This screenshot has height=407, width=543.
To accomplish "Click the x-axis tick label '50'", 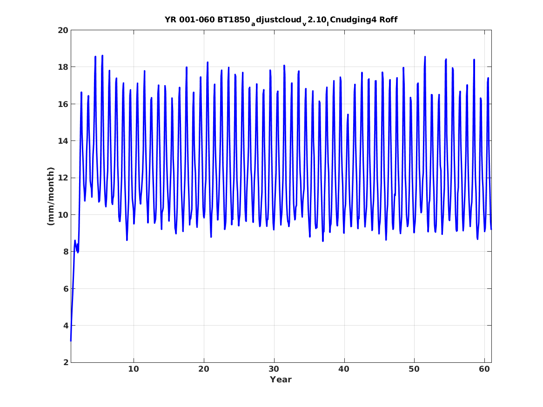I will [414, 369].
